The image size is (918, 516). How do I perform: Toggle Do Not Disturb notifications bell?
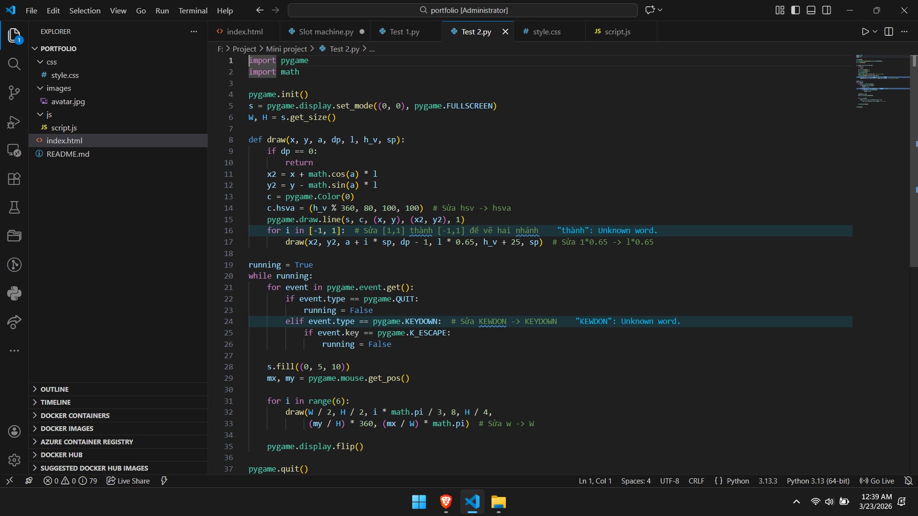pos(907,481)
